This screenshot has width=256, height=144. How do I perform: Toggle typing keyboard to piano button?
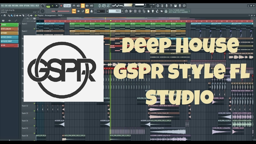point(74,11)
